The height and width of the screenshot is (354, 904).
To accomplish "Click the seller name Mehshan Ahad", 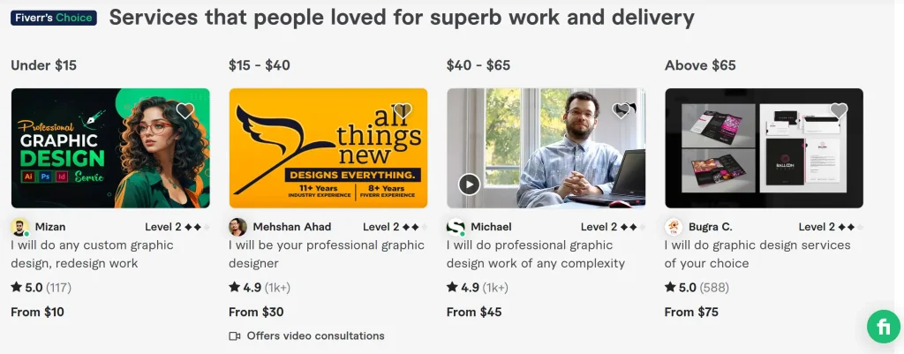I will click(x=292, y=227).
